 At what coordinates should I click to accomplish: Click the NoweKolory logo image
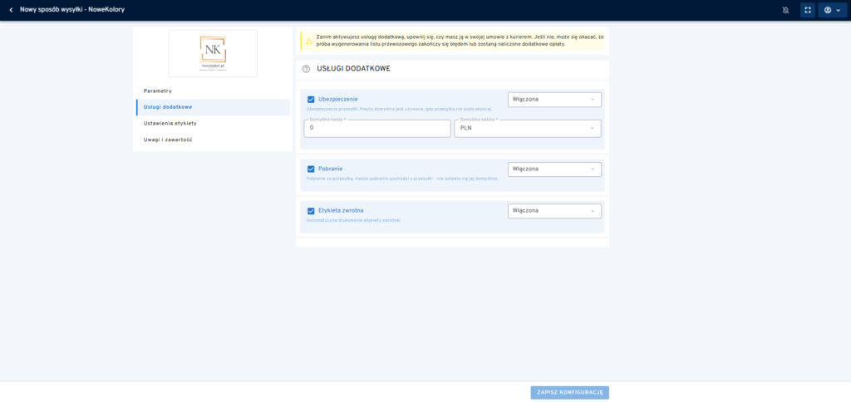click(213, 53)
